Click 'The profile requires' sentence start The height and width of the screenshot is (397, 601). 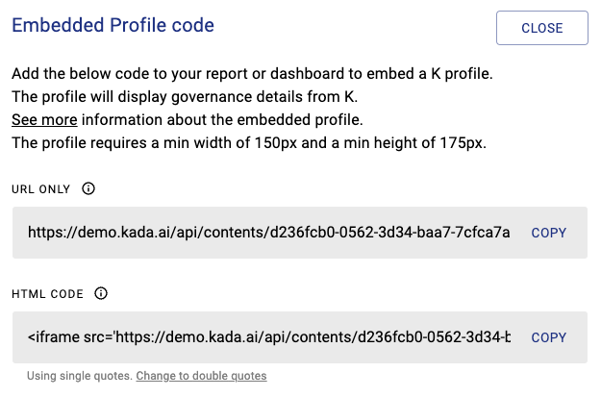coord(72,143)
